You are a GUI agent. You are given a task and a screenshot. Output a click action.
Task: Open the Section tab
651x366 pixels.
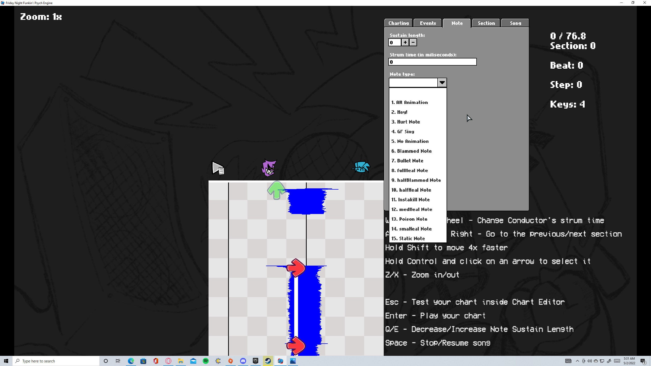pos(486,23)
